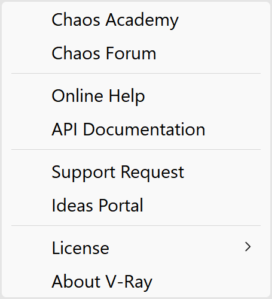Show the About V-Ray information
The width and height of the screenshot is (272, 299).
[136, 282]
